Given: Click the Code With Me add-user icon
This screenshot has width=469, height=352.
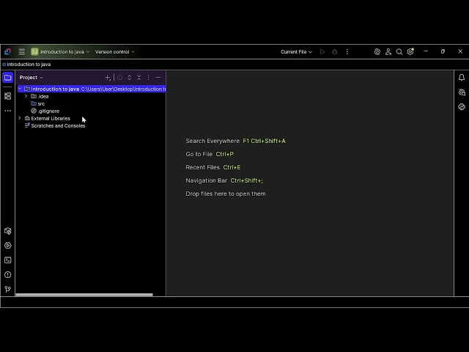Looking at the screenshot, I should point(388,52).
